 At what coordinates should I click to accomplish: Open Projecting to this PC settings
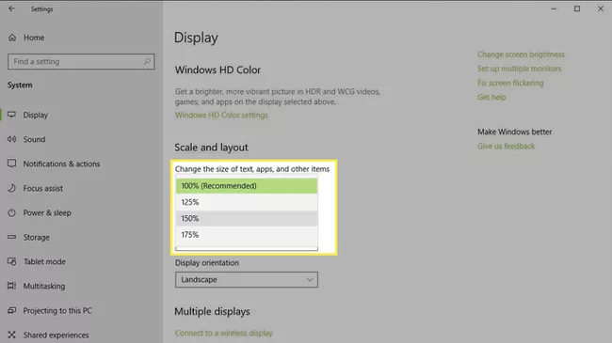pos(57,311)
